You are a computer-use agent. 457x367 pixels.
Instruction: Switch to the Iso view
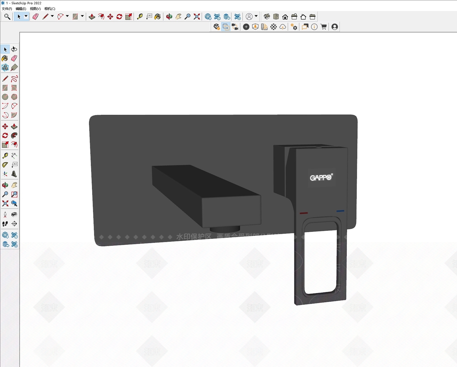[267, 17]
